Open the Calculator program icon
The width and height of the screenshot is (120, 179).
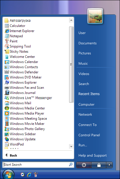[7, 26]
